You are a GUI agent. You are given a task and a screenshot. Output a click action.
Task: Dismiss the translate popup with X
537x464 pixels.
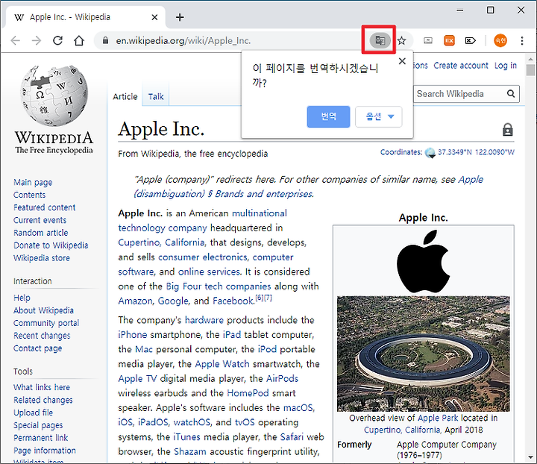403,61
